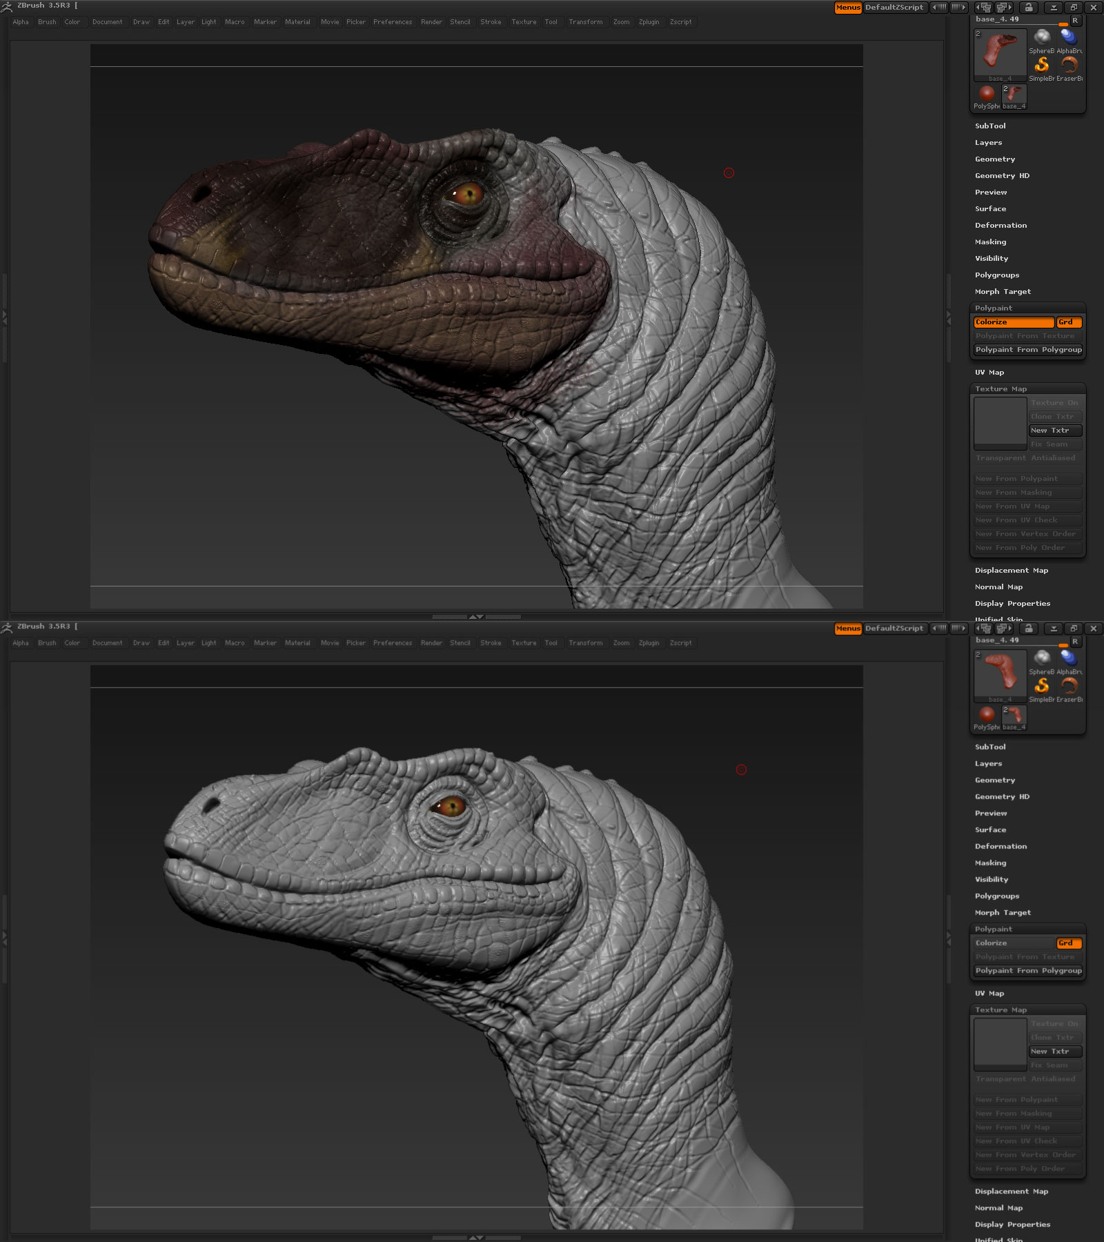This screenshot has width=1104, height=1242.
Task: Click New Txtr button in the lower window
Action: tap(1055, 1052)
